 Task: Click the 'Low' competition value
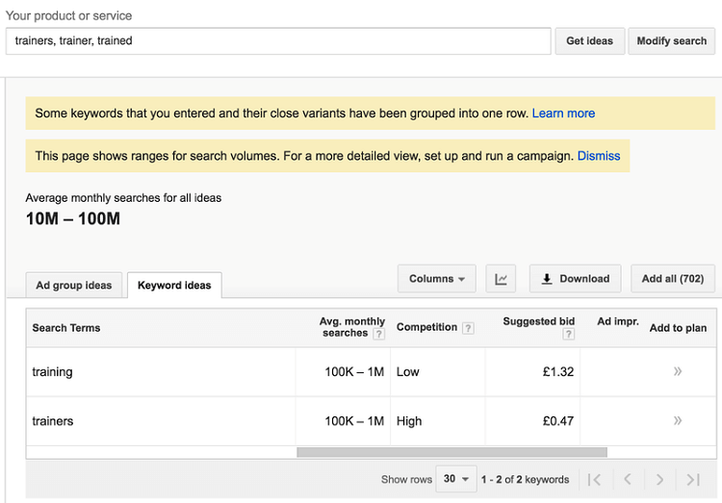click(408, 372)
